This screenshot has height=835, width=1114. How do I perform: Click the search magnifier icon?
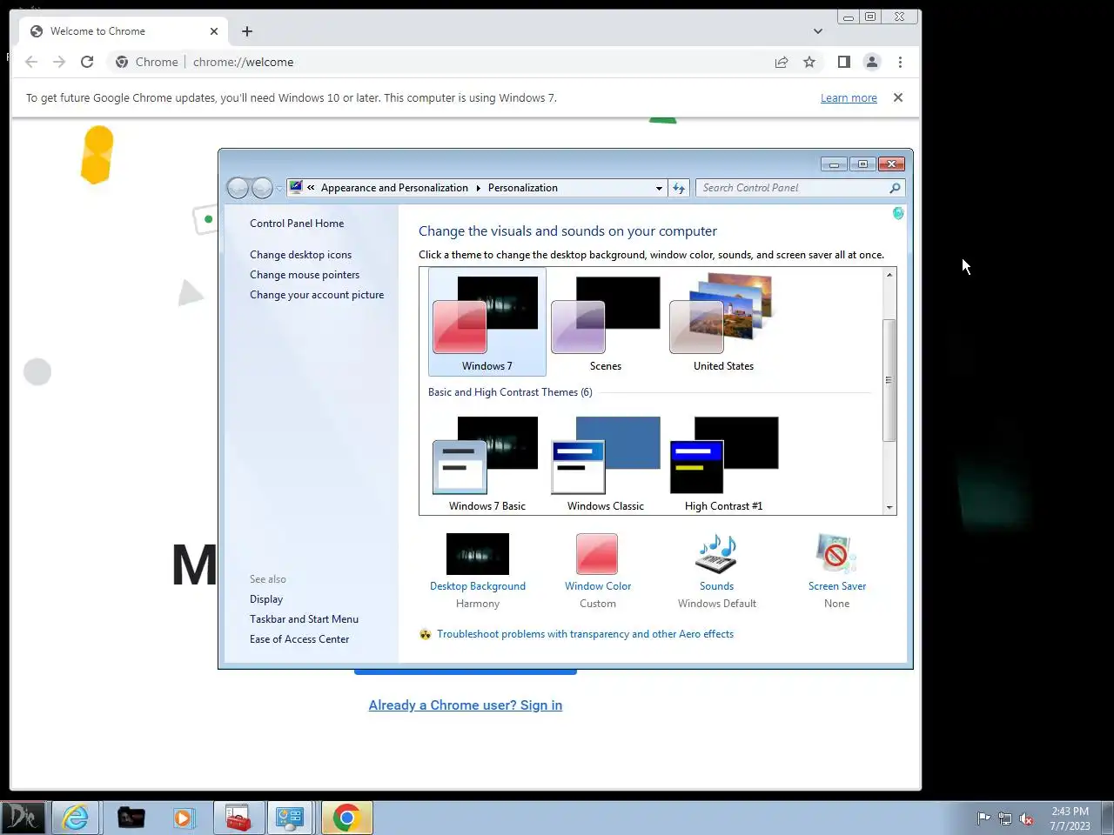click(x=895, y=188)
